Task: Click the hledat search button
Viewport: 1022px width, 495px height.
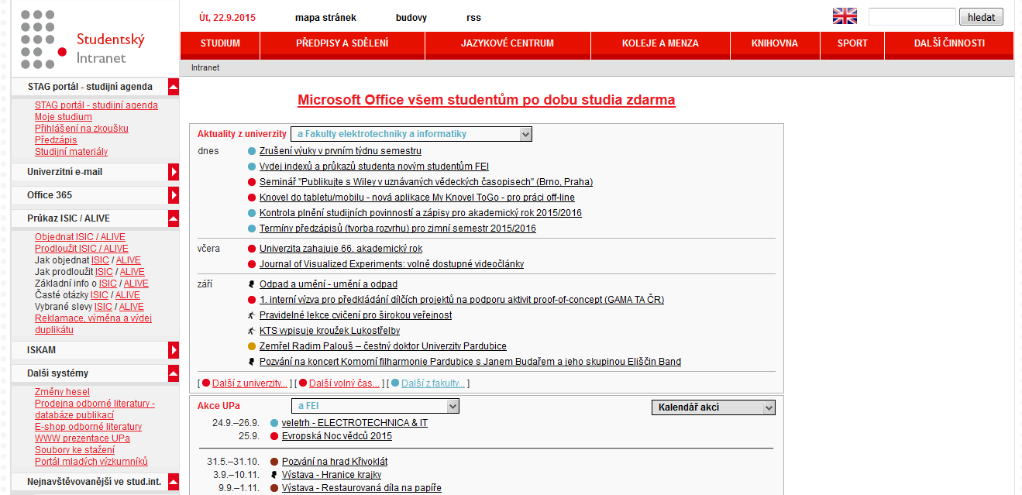Action: point(981,17)
